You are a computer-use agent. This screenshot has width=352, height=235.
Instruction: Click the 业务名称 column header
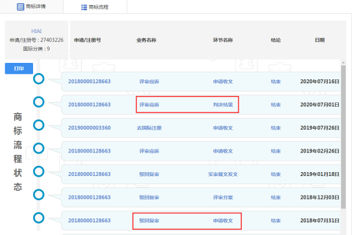tap(146, 40)
